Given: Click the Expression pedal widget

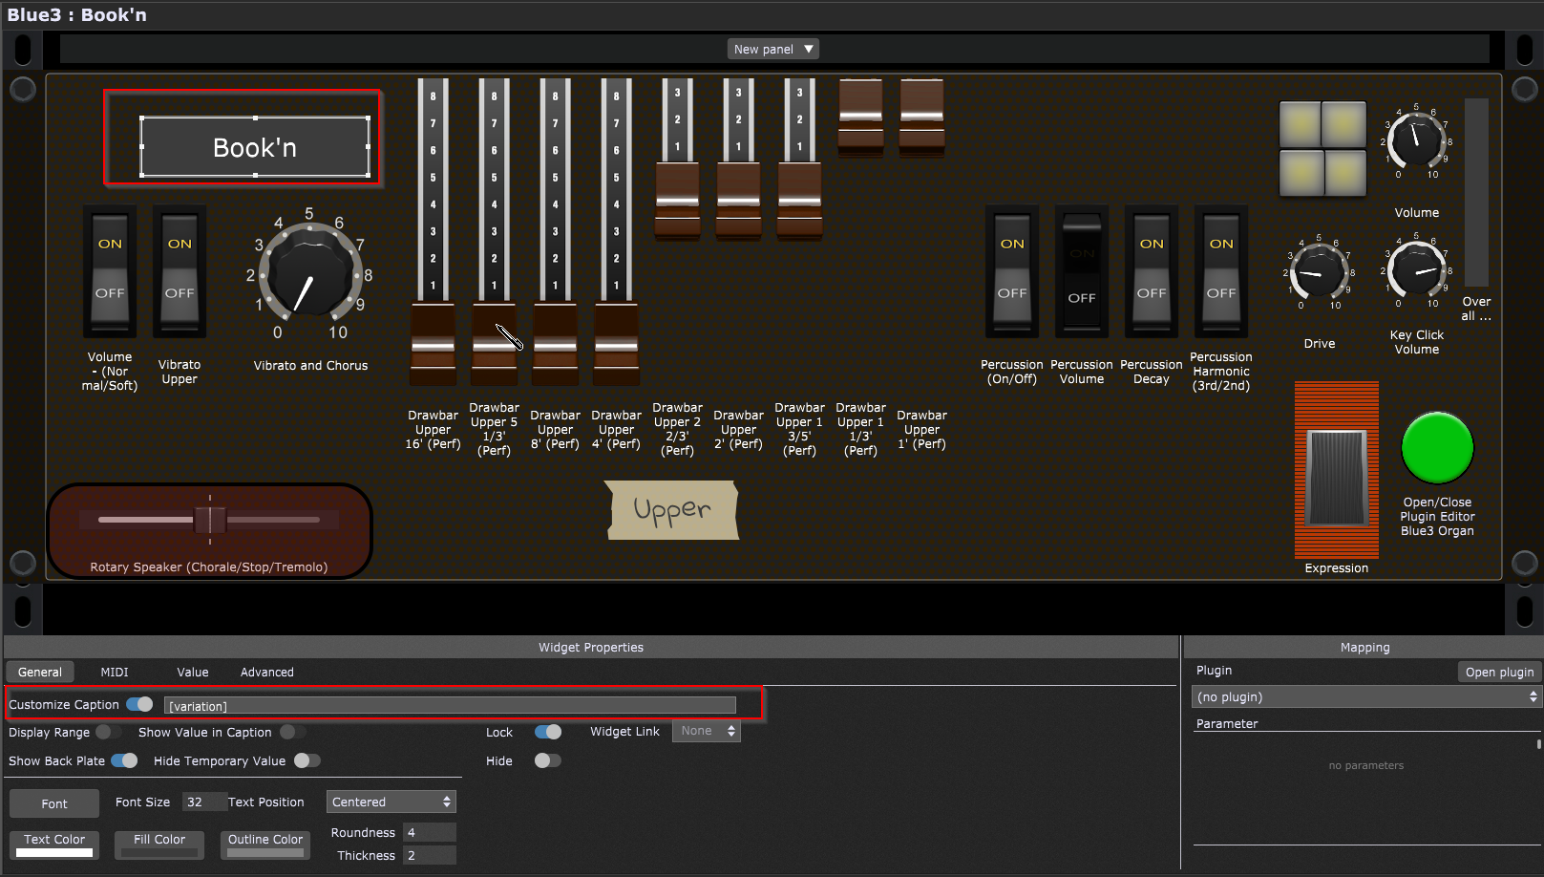Looking at the screenshot, I should (x=1336, y=476).
